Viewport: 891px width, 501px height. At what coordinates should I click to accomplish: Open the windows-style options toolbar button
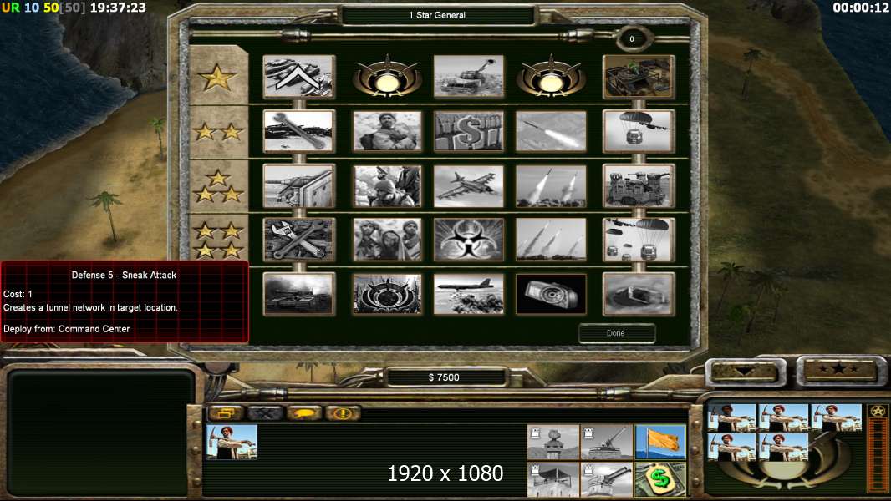(x=226, y=413)
